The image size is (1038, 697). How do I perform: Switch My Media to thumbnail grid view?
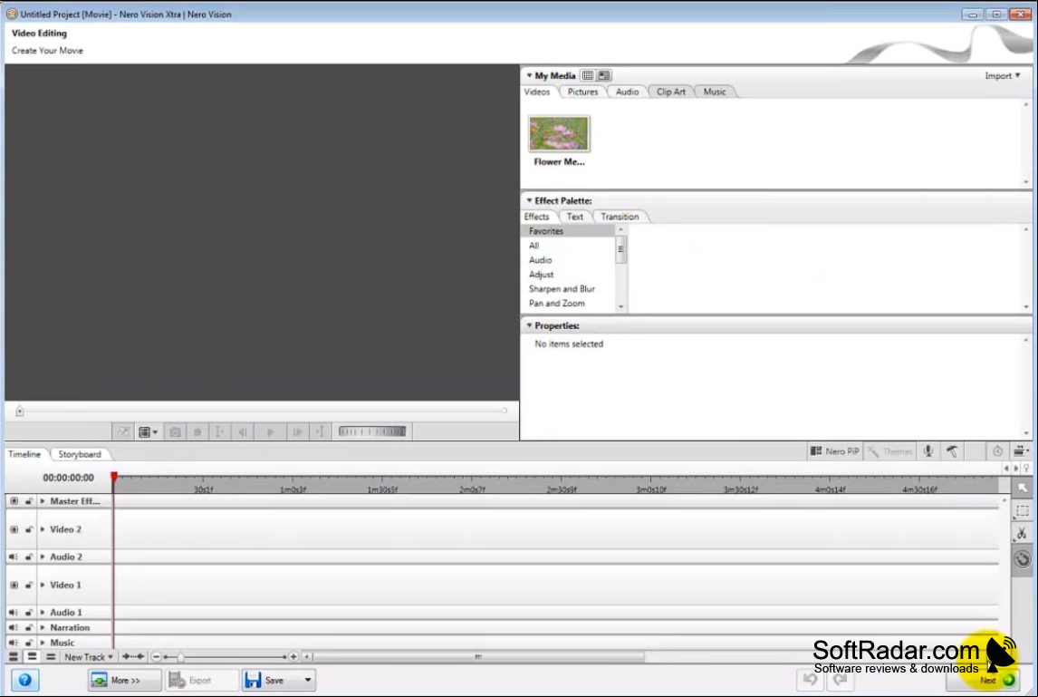(587, 75)
